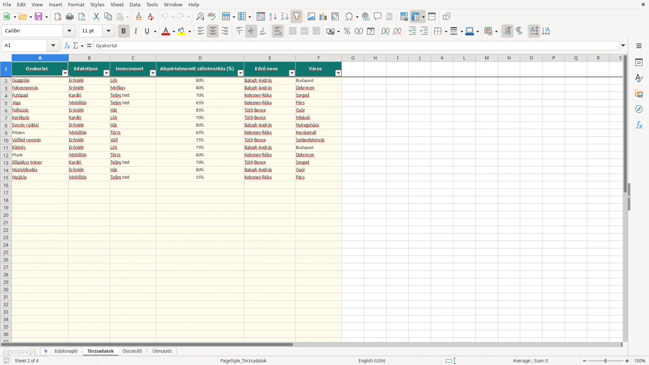
Task: Apply the yellow background color
Action: click(181, 31)
